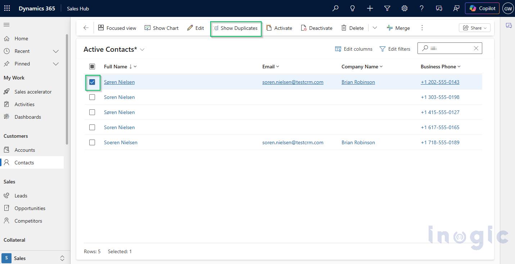
Task: Select all rows using the header checkbox
Action: click(x=92, y=67)
